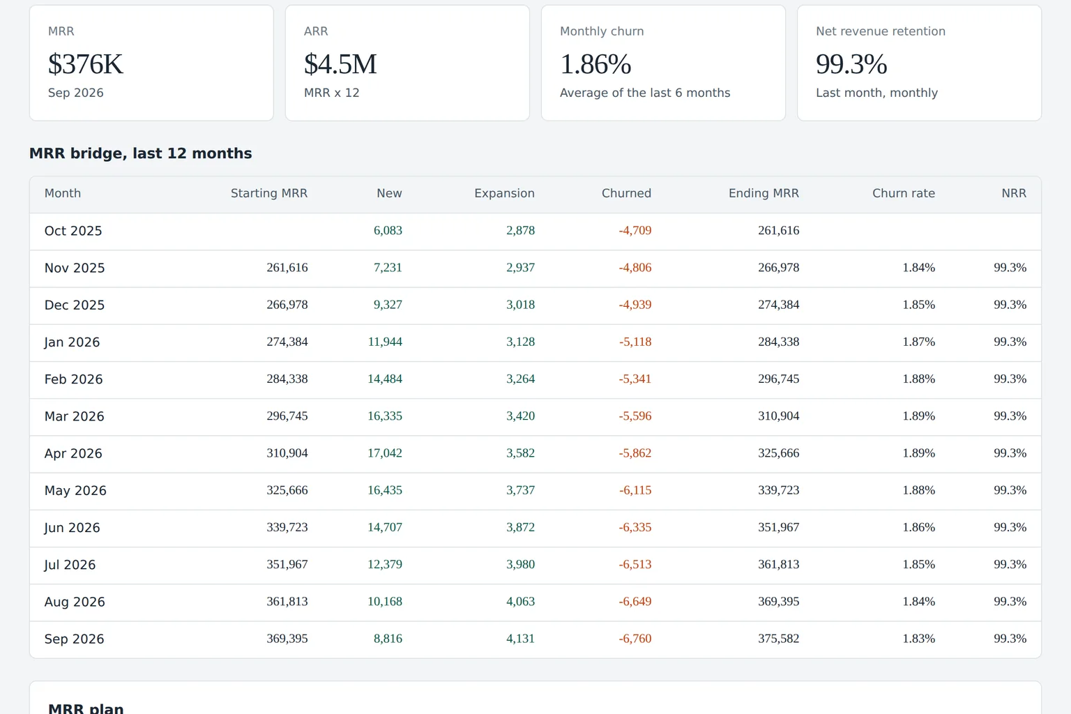Click New value 17,042 in Apr 2026
Image resolution: width=1071 pixels, height=714 pixels.
385,453
